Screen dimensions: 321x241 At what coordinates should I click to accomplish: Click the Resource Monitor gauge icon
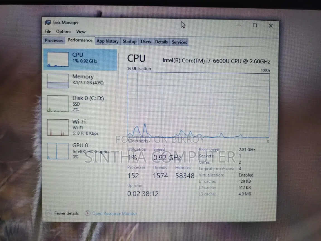(87, 213)
